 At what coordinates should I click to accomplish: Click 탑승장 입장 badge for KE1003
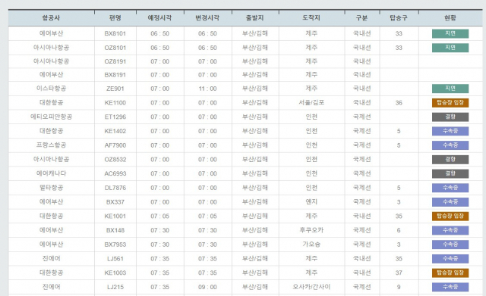click(450, 273)
